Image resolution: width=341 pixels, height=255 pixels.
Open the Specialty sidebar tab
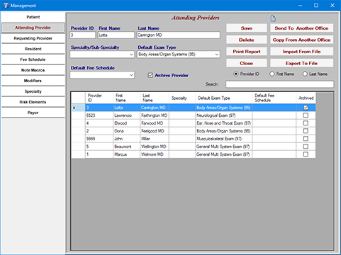pos(33,91)
